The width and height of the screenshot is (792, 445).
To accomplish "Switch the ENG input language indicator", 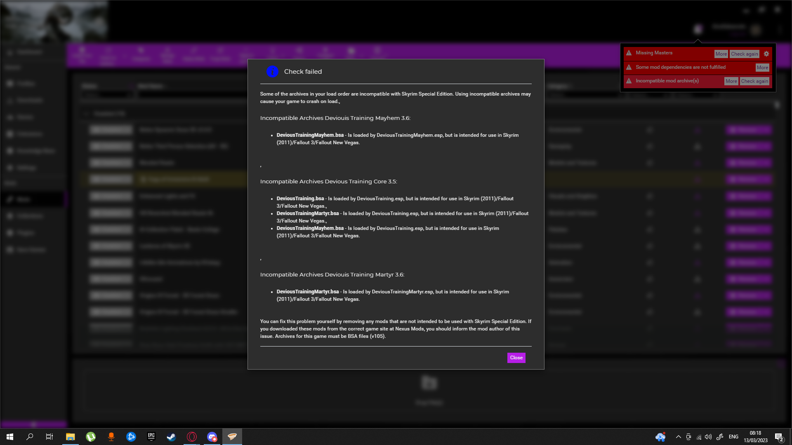I will pyautogui.click(x=733, y=437).
